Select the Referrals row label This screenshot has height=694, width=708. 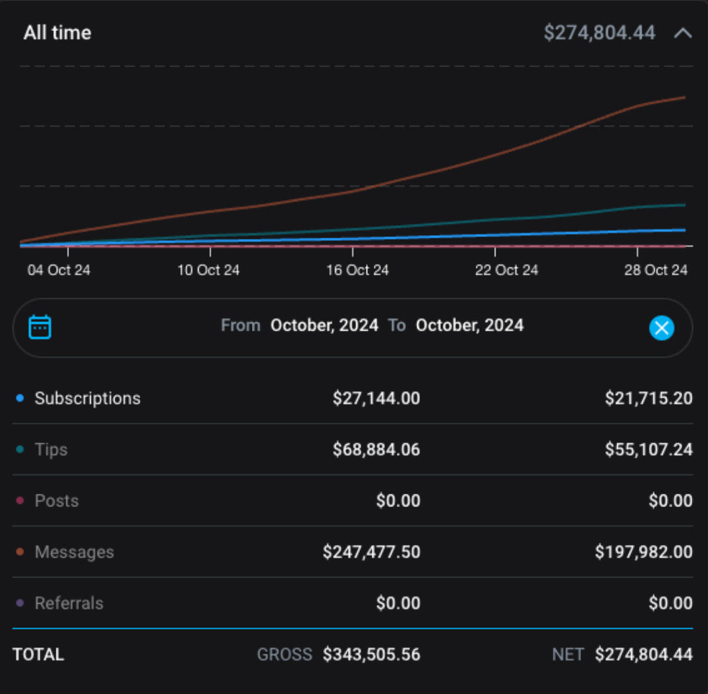[69, 603]
